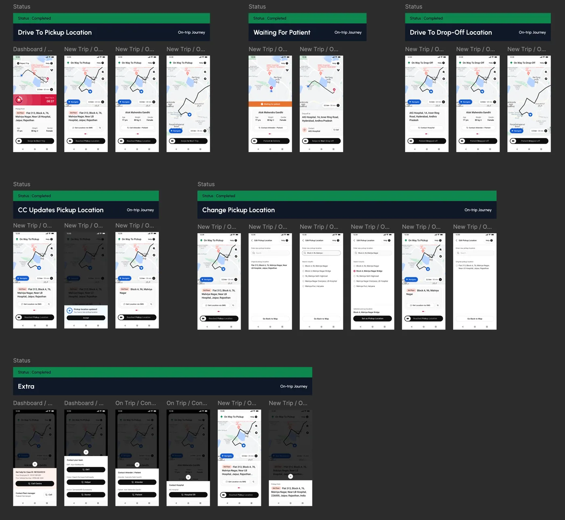Click the Swipe to Start Drop-off slider
Screen dimensions: 565x520
tap(321, 141)
